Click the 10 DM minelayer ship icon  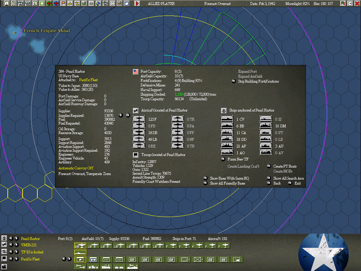[x=266, y=126]
